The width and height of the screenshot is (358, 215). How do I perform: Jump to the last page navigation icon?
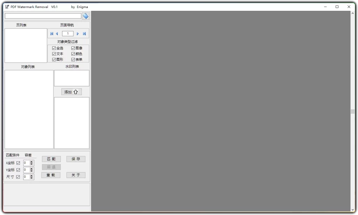coord(84,34)
